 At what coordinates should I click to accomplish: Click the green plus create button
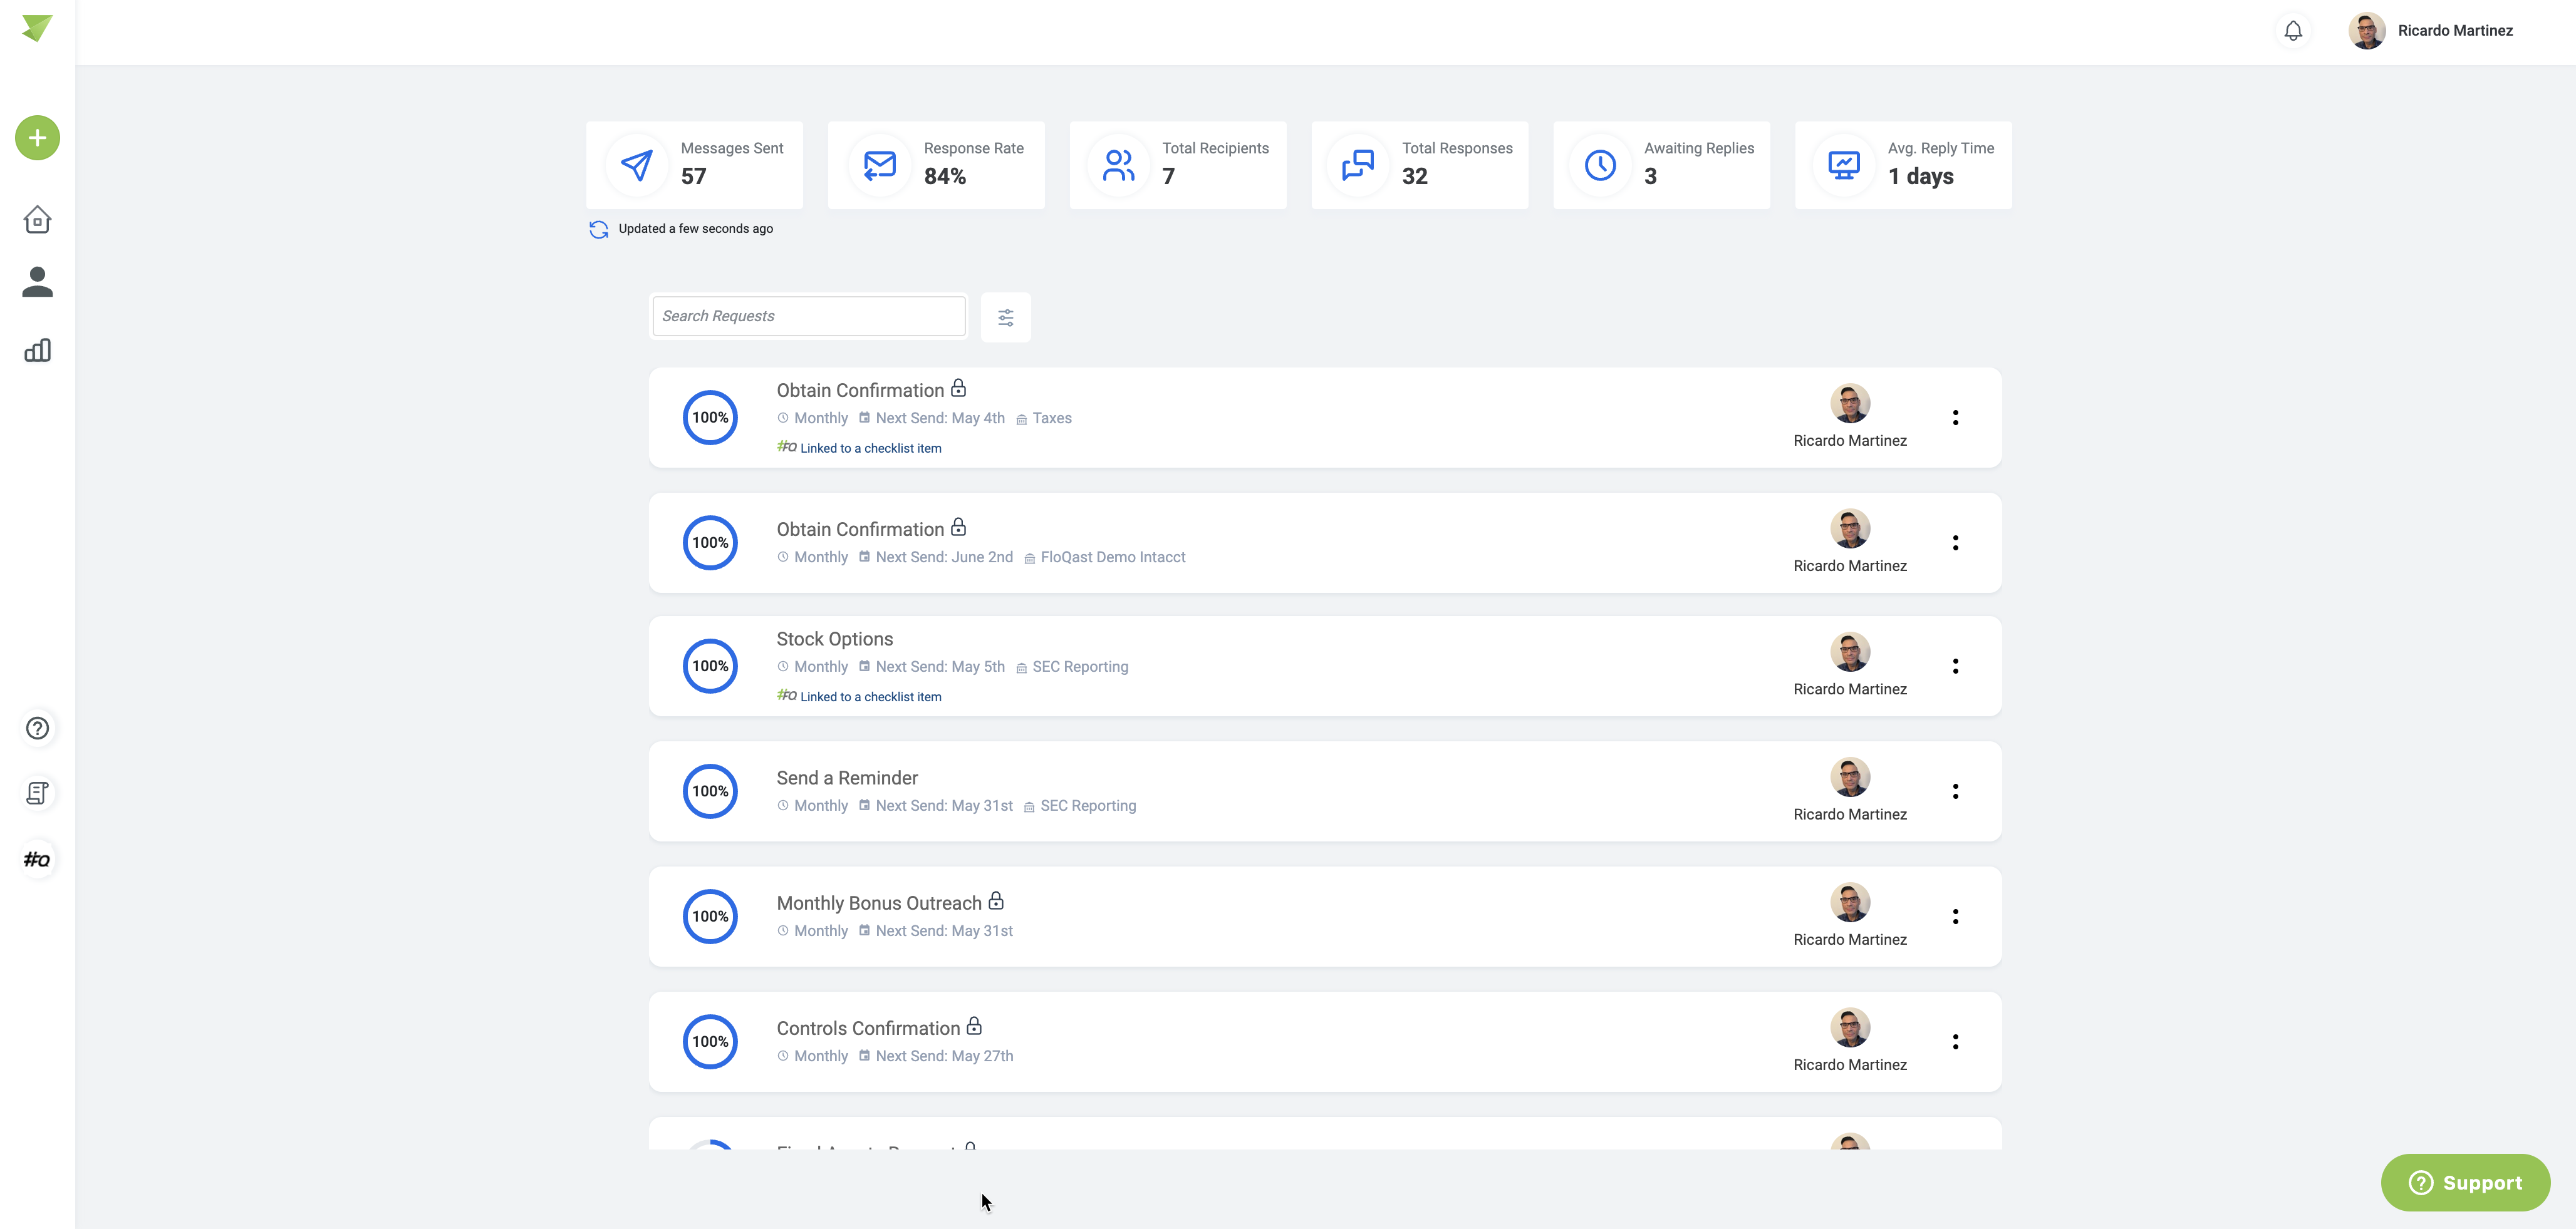point(37,138)
